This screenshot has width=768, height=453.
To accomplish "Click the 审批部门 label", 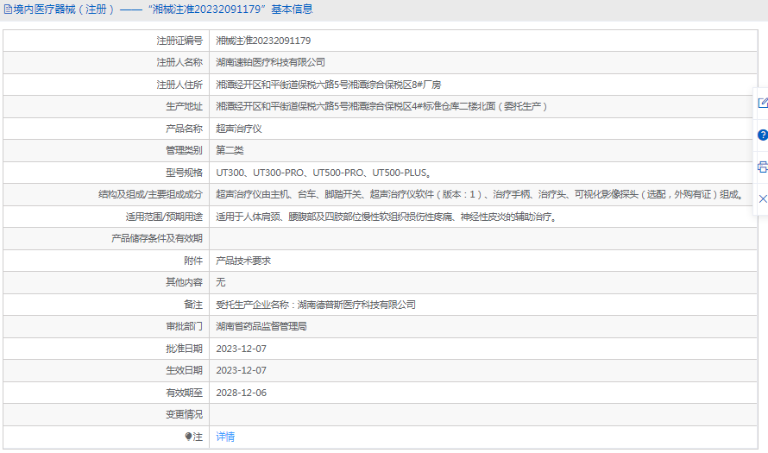I will tap(184, 326).
